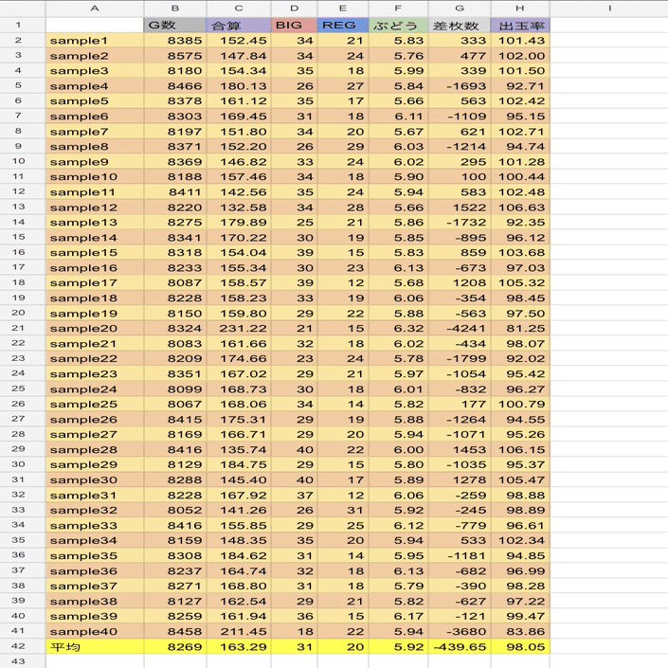Select 出玉率 value 83.86
The image size is (668, 668).
click(520, 632)
